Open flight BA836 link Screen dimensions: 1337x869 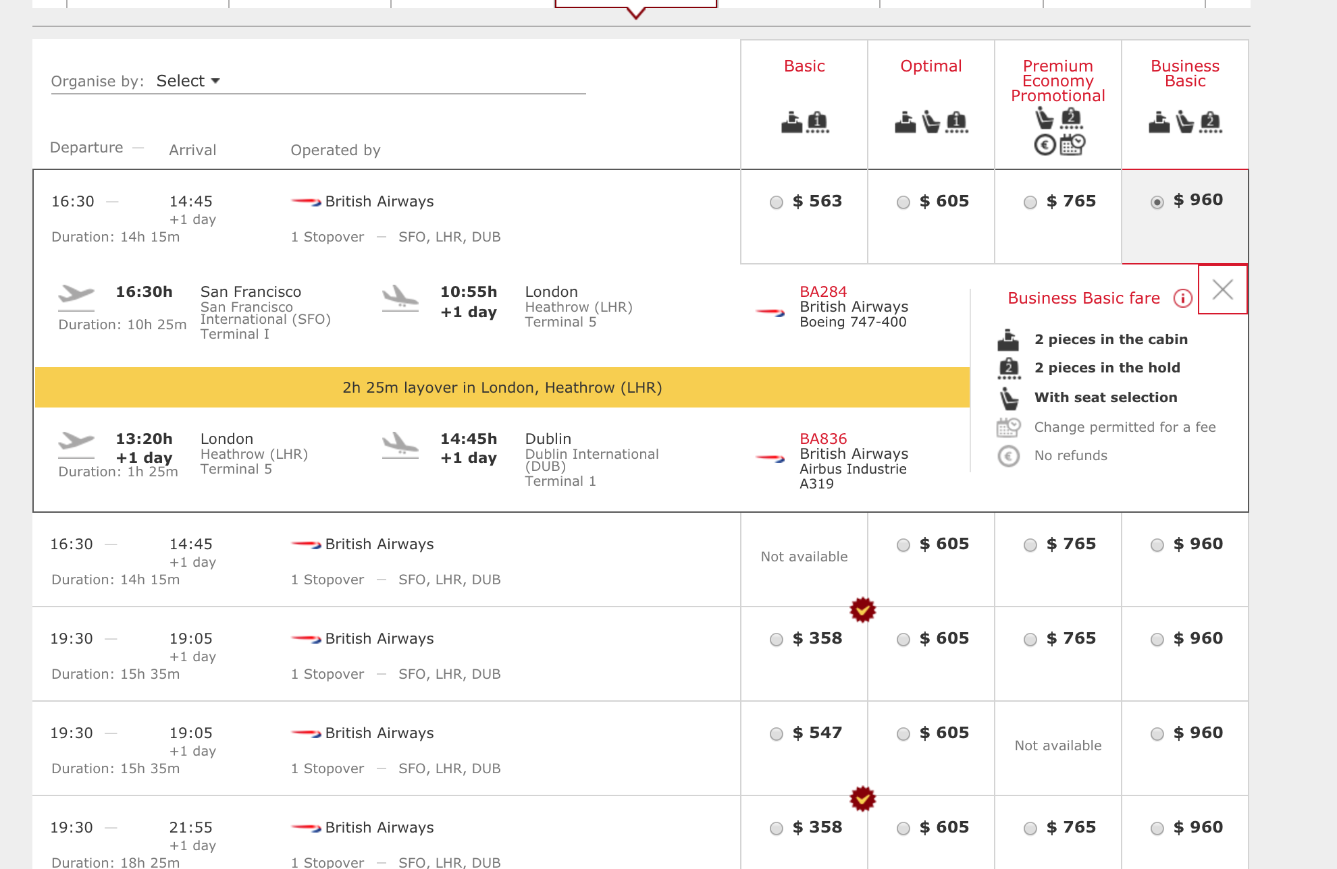[x=823, y=439]
